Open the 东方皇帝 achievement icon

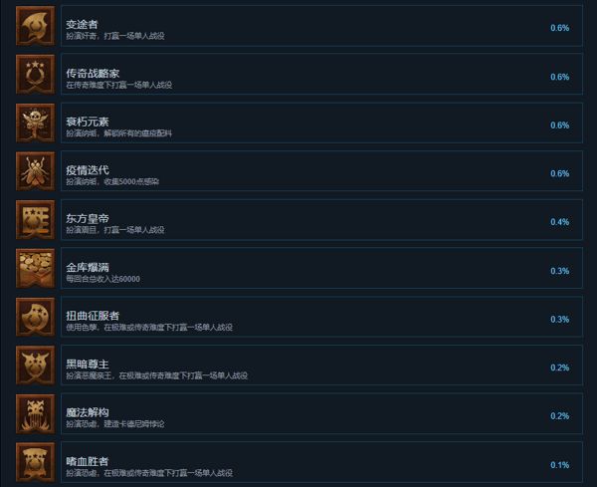36,220
